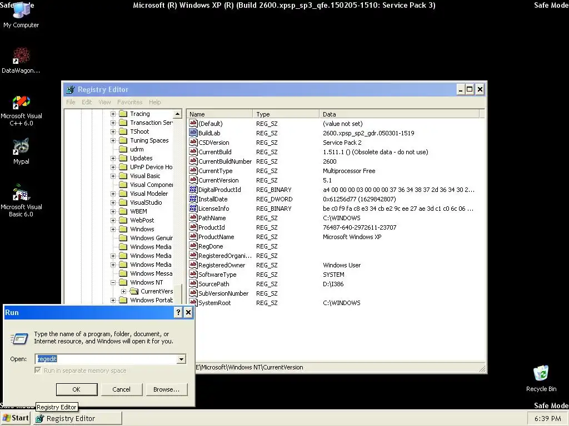Click the Name column header
Screen dimensions: 569x426
[x=219, y=114]
